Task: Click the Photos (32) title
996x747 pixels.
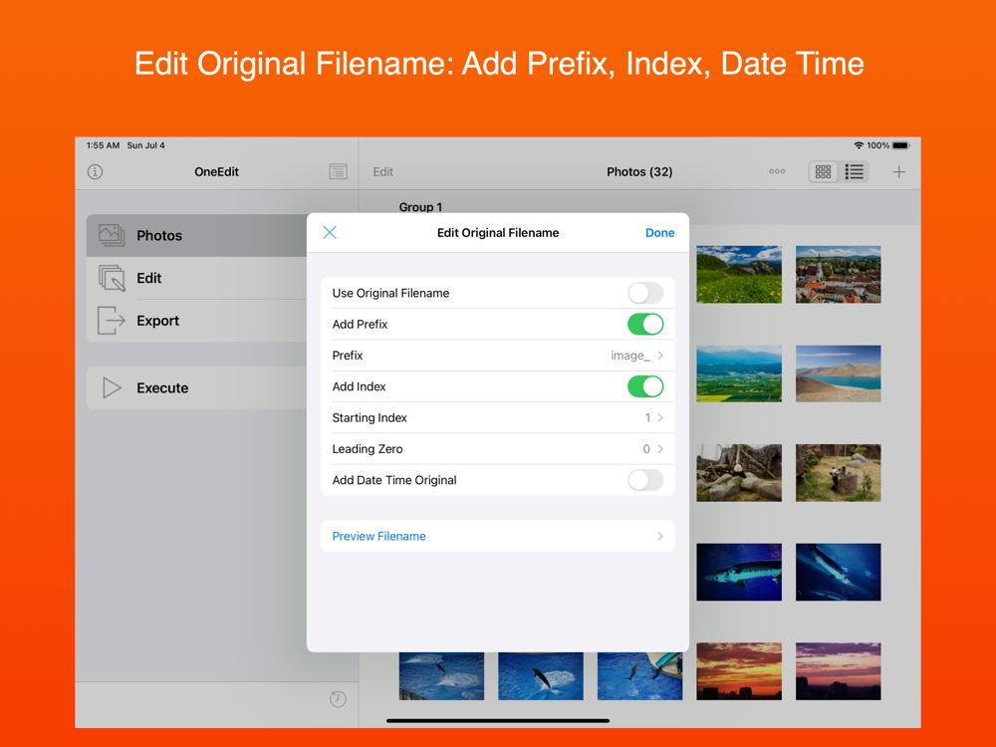Action: [x=639, y=171]
